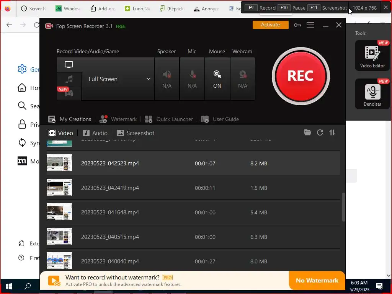Viewport: 392px width, 294px height.
Task: Switch to the Audio tab
Action: click(95, 133)
